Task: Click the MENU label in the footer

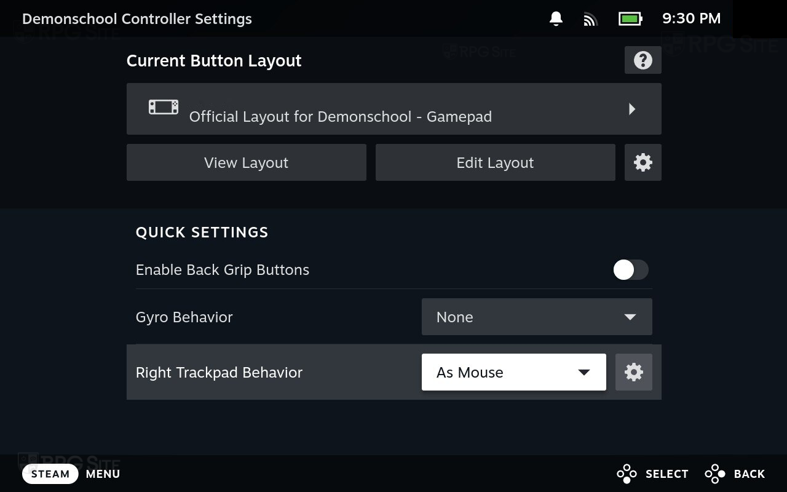Action: click(x=103, y=474)
